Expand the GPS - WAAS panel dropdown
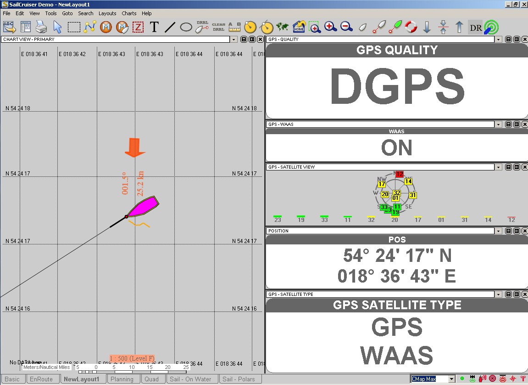The width and height of the screenshot is (528, 385). [498, 125]
